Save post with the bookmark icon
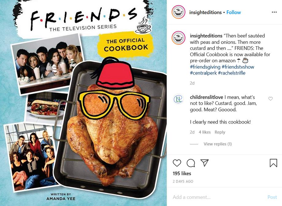This screenshot has height=206, width=282. coord(273,163)
